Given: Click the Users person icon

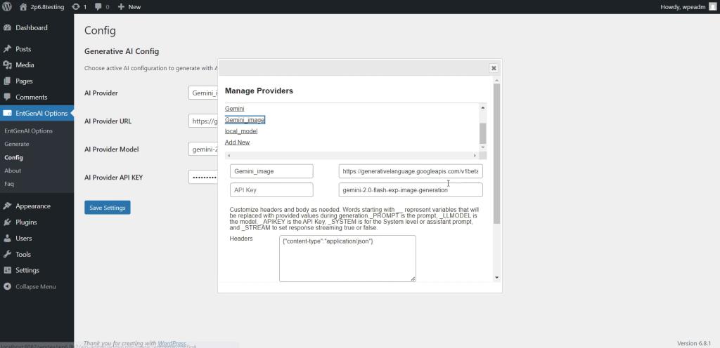Looking at the screenshot, I should coord(7,238).
